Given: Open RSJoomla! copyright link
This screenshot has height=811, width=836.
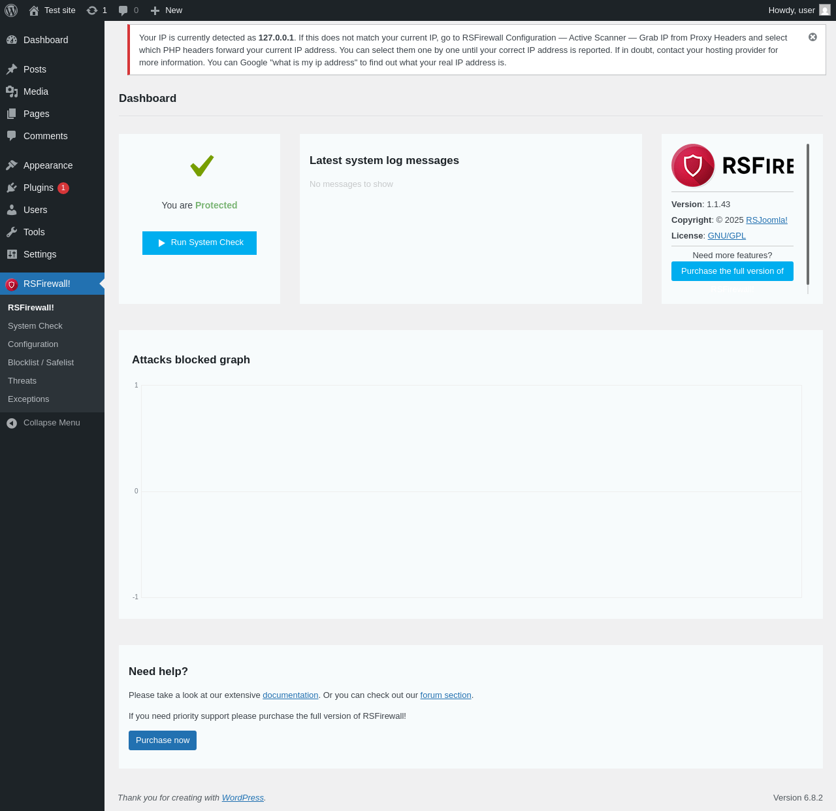Looking at the screenshot, I should (x=767, y=220).
